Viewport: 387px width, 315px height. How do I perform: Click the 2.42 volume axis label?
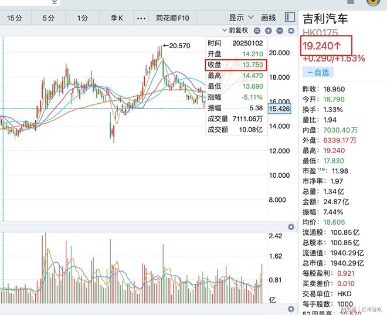pos(276,236)
